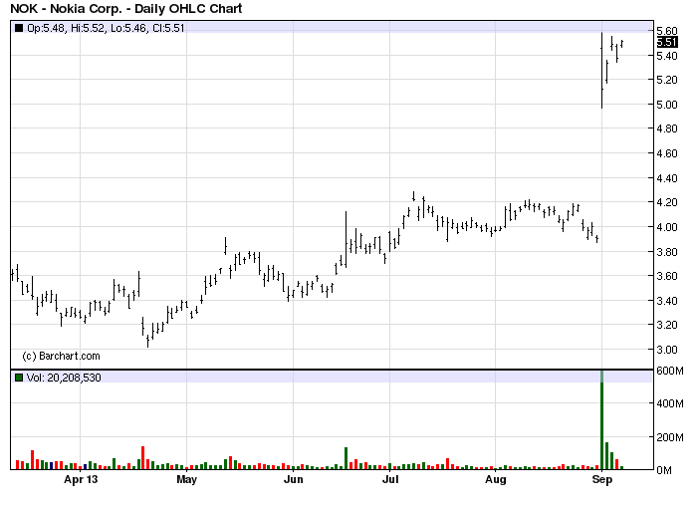Click the 4.40 price axis label
Viewport: 697px width, 510px height.
pyautogui.click(x=667, y=178)
